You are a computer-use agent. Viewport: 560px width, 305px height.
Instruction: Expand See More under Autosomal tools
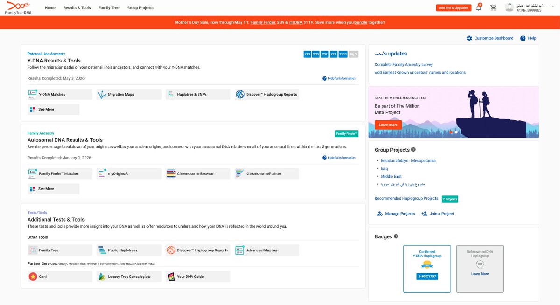(x=54, y=189)
